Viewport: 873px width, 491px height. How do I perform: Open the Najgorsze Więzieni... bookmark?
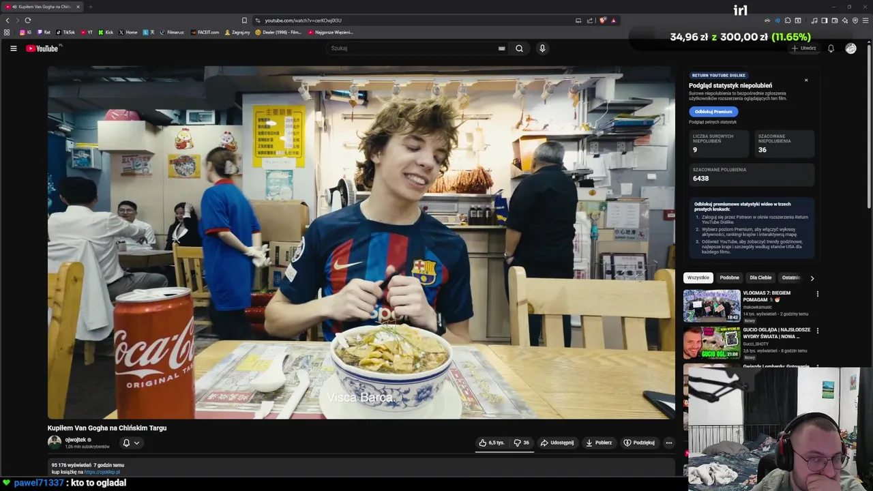[x=331, y=32]
